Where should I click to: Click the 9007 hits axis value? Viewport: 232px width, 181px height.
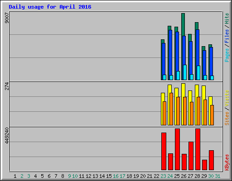click(x=7, y=18)
